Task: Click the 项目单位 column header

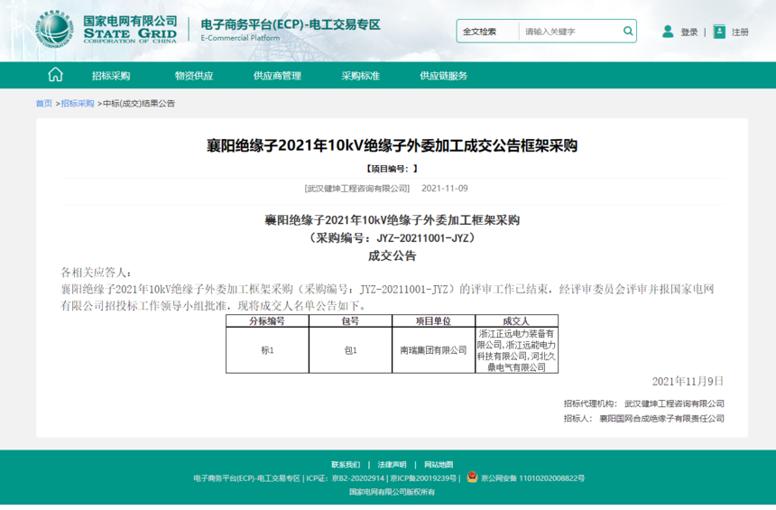Action: (433, 320)
